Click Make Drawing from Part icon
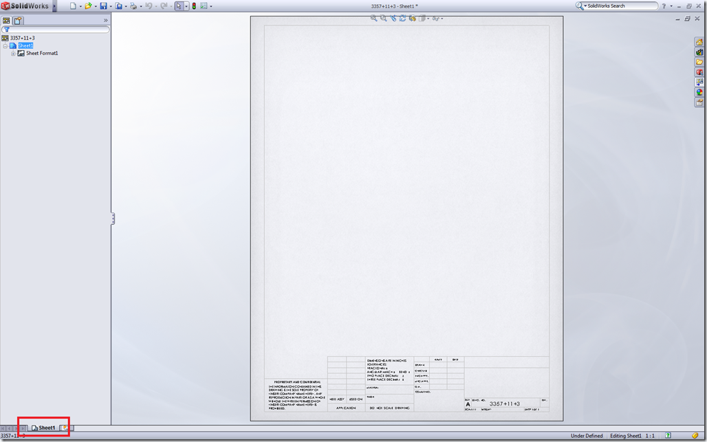Viewport: 707px width, 442px height. coord(118,6)
